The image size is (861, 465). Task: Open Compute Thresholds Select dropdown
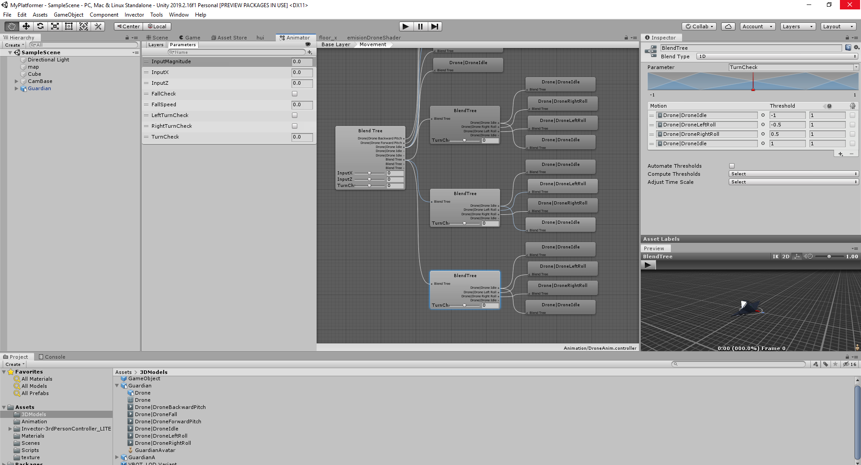point(794,174)
